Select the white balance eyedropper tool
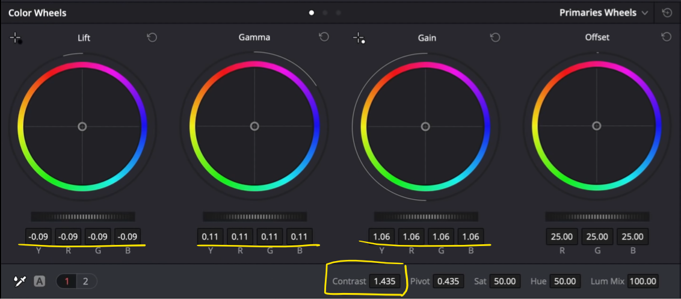The height and width of the screenshot is (299, 681). [20, 281]
